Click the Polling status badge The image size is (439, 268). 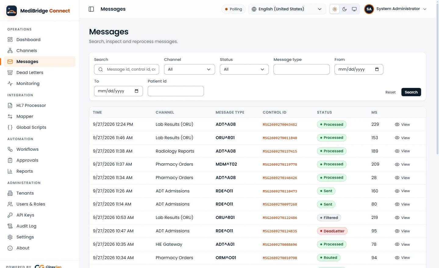point(234,9)
